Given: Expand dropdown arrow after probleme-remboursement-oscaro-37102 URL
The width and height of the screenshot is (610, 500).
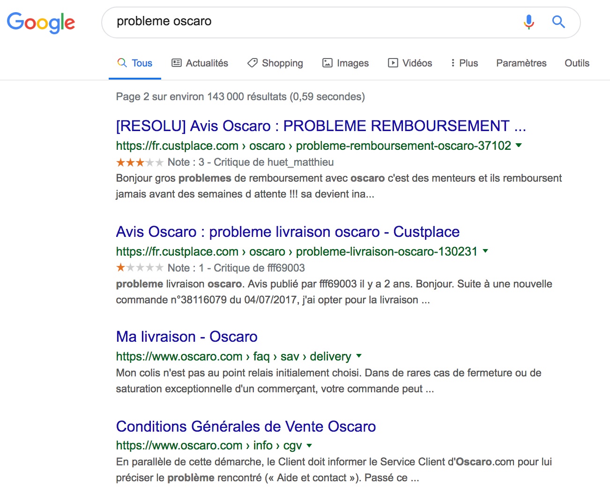Looking at the screenshot, I should point(519,146).
